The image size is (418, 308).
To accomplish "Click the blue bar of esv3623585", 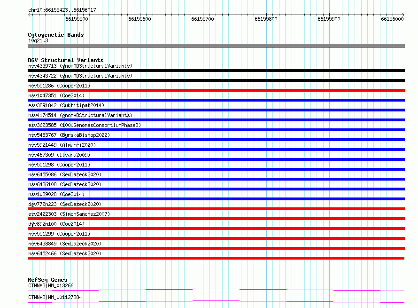I will click(216, 130).
